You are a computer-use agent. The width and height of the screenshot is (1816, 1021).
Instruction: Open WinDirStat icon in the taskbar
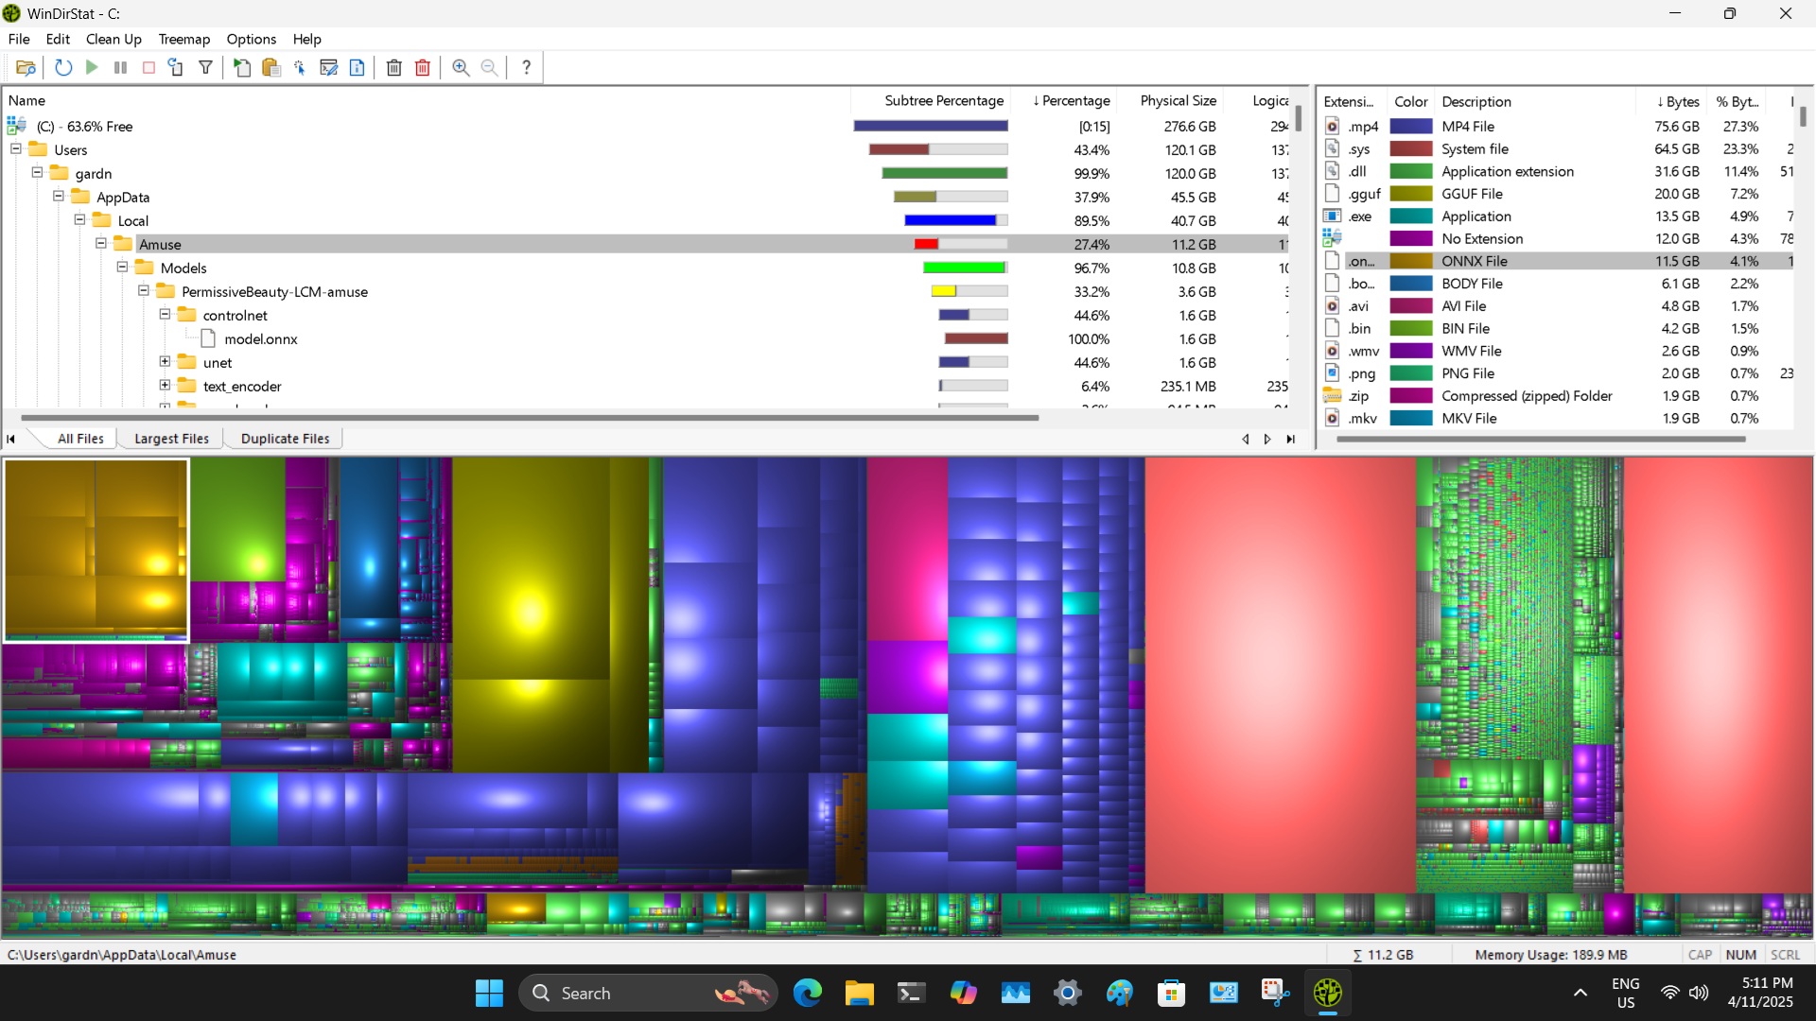tap(1327, 993)
